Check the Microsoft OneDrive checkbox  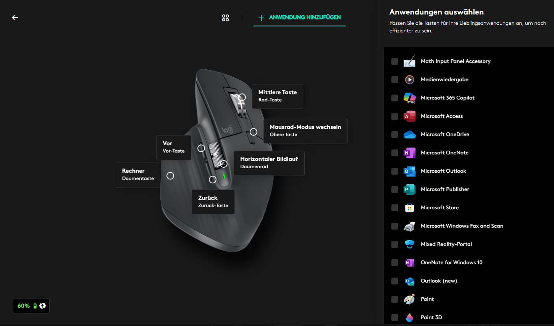coord(395,135)
